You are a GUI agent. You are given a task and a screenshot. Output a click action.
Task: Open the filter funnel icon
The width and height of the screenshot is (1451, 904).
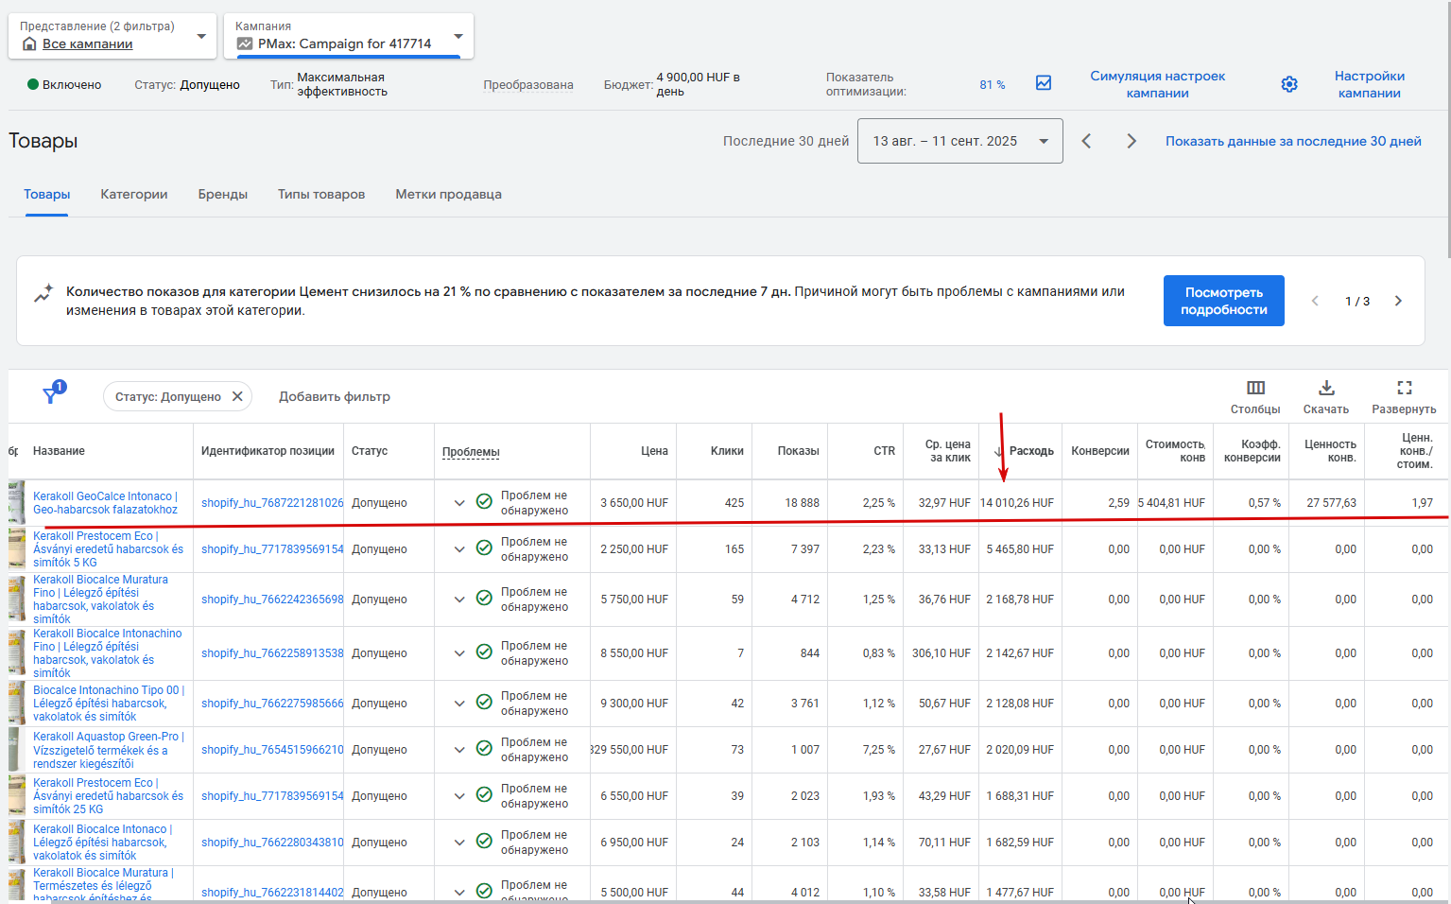(x=52, y=396)
